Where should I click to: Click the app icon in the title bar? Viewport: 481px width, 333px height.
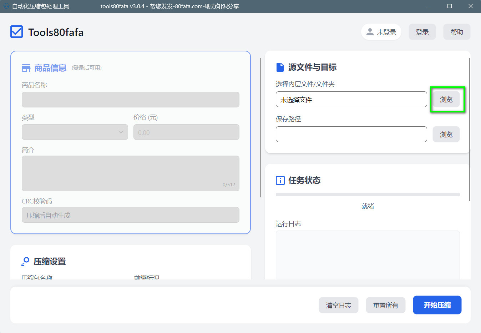(6, 6)
